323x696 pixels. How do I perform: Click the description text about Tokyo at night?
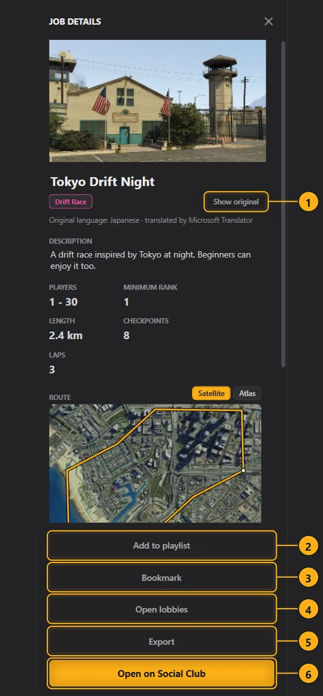[x=150, y=261]
